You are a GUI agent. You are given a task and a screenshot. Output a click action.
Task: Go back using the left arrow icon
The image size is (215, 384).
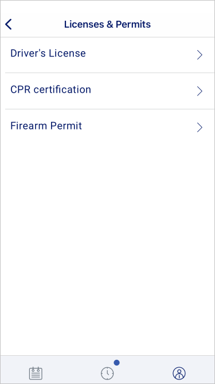click(x=9, y=25)
